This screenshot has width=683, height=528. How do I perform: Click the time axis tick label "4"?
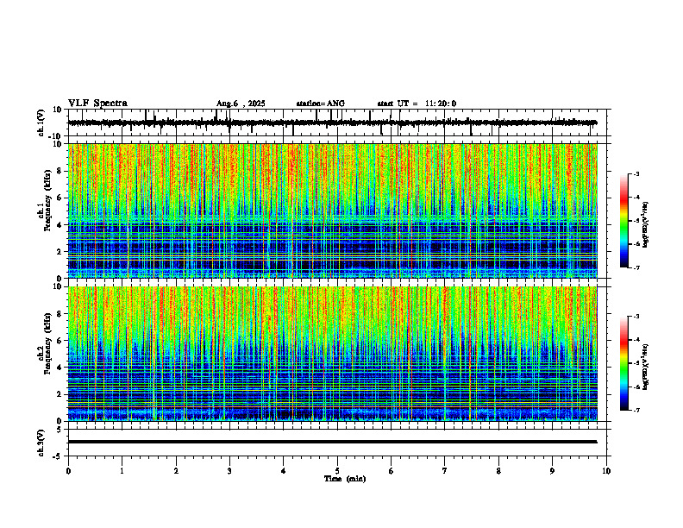(284, 471)
